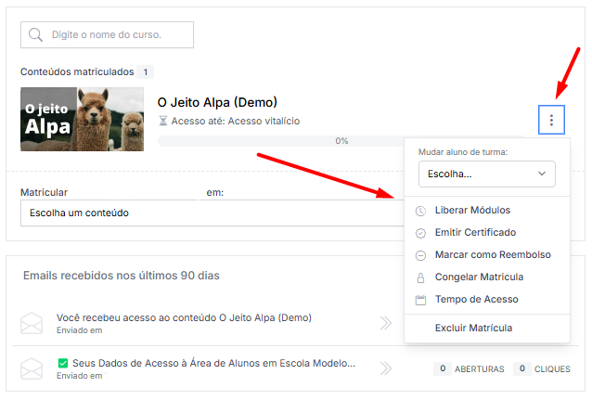Click the search magnifier icon
The image size is (592, 400).
click(x=35, y=34)
